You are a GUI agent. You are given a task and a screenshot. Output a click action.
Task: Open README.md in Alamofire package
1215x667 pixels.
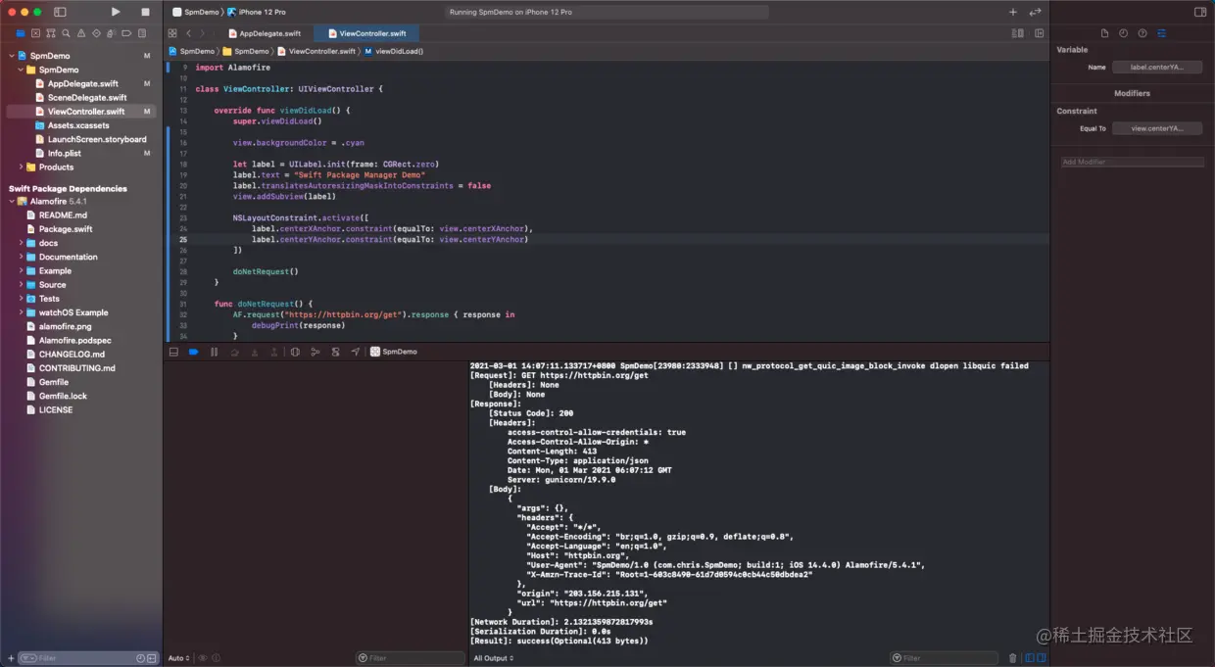(x=63, y=214)
